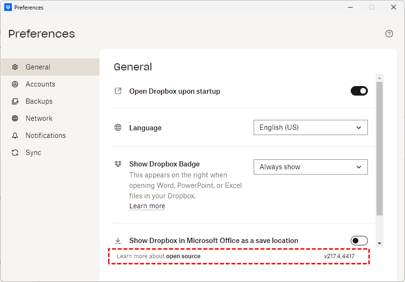This screenshot has width=405, height=282.
Task: Follow the open source link
Action: 183,256
